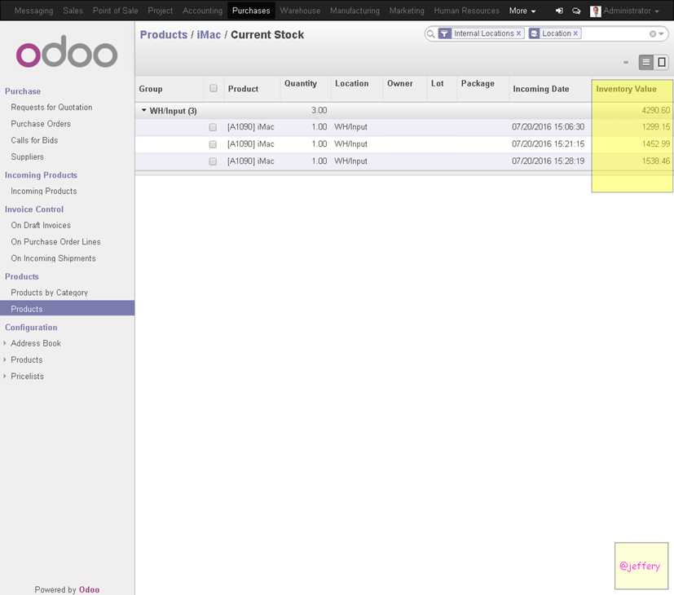The image size is (674, 595).
Task: Check the iMac row dated 15:28:19
Action: (x=213, y=161)
